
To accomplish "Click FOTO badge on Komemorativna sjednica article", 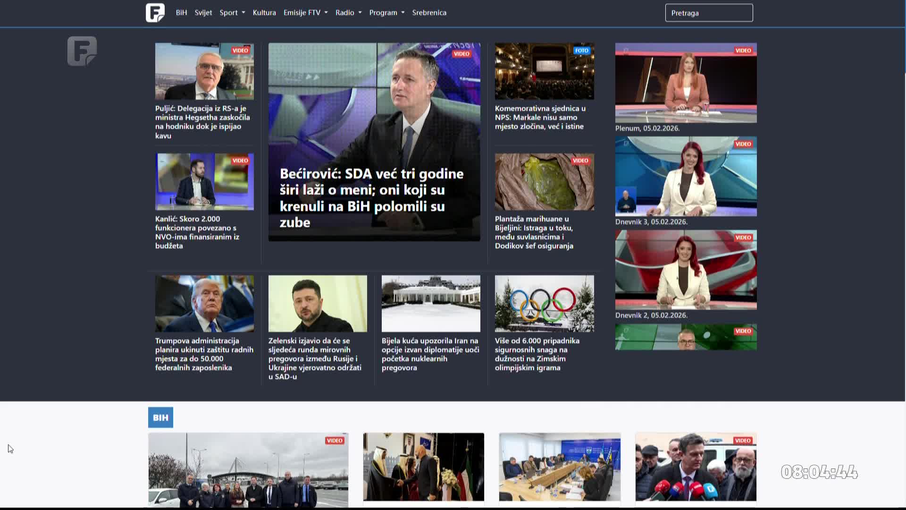I will coord(581,51).
